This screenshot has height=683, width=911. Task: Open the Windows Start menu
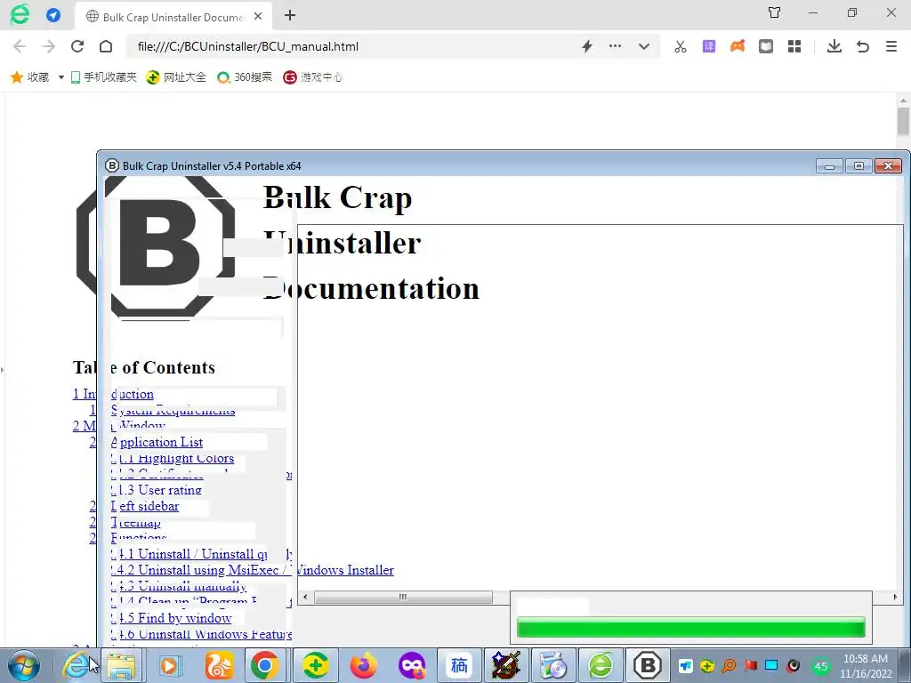pyautogui.click(x=24, y=665)
